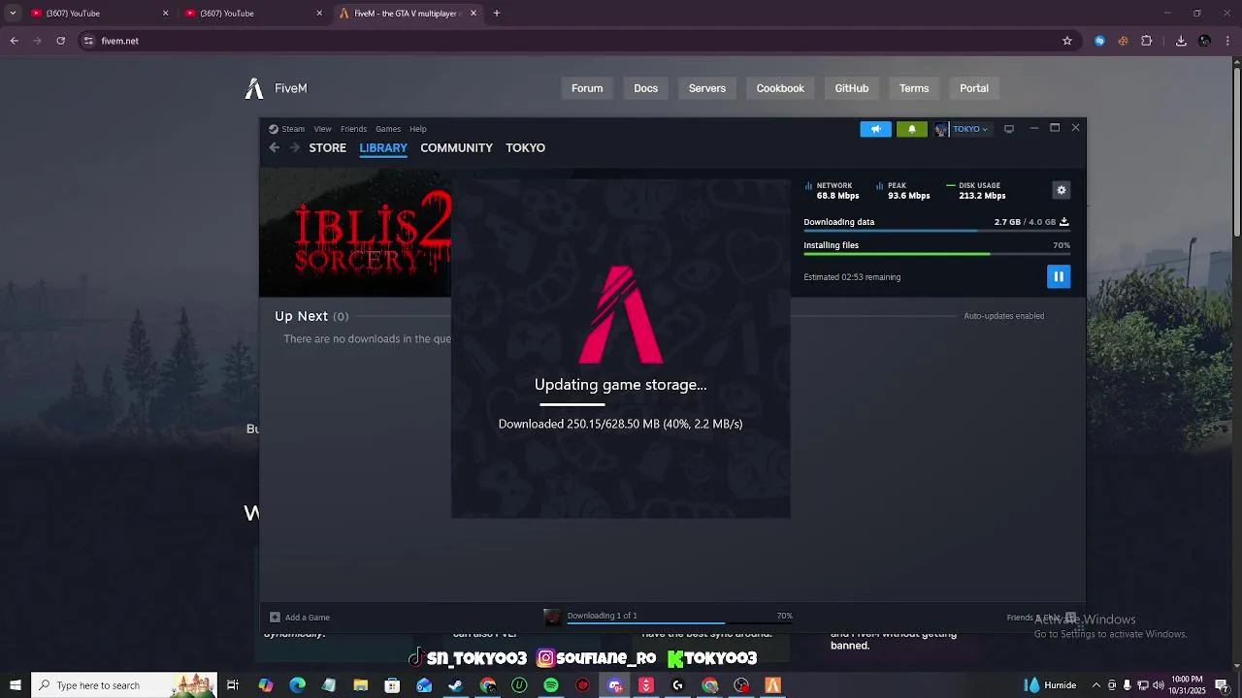Open Steam from the taskbar
Image resolution: width=1242 pixels, height=698 pixels.
coord(455,685)
